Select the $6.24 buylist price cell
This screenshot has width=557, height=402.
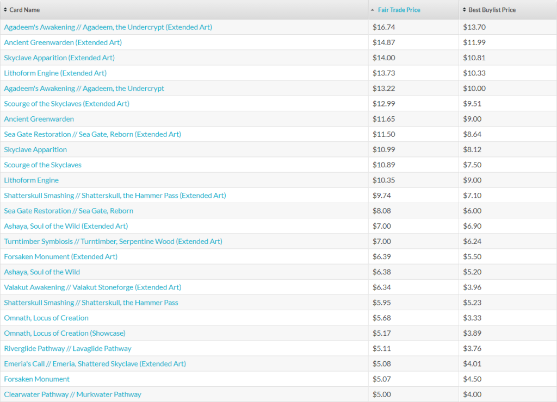coord(508,241)
